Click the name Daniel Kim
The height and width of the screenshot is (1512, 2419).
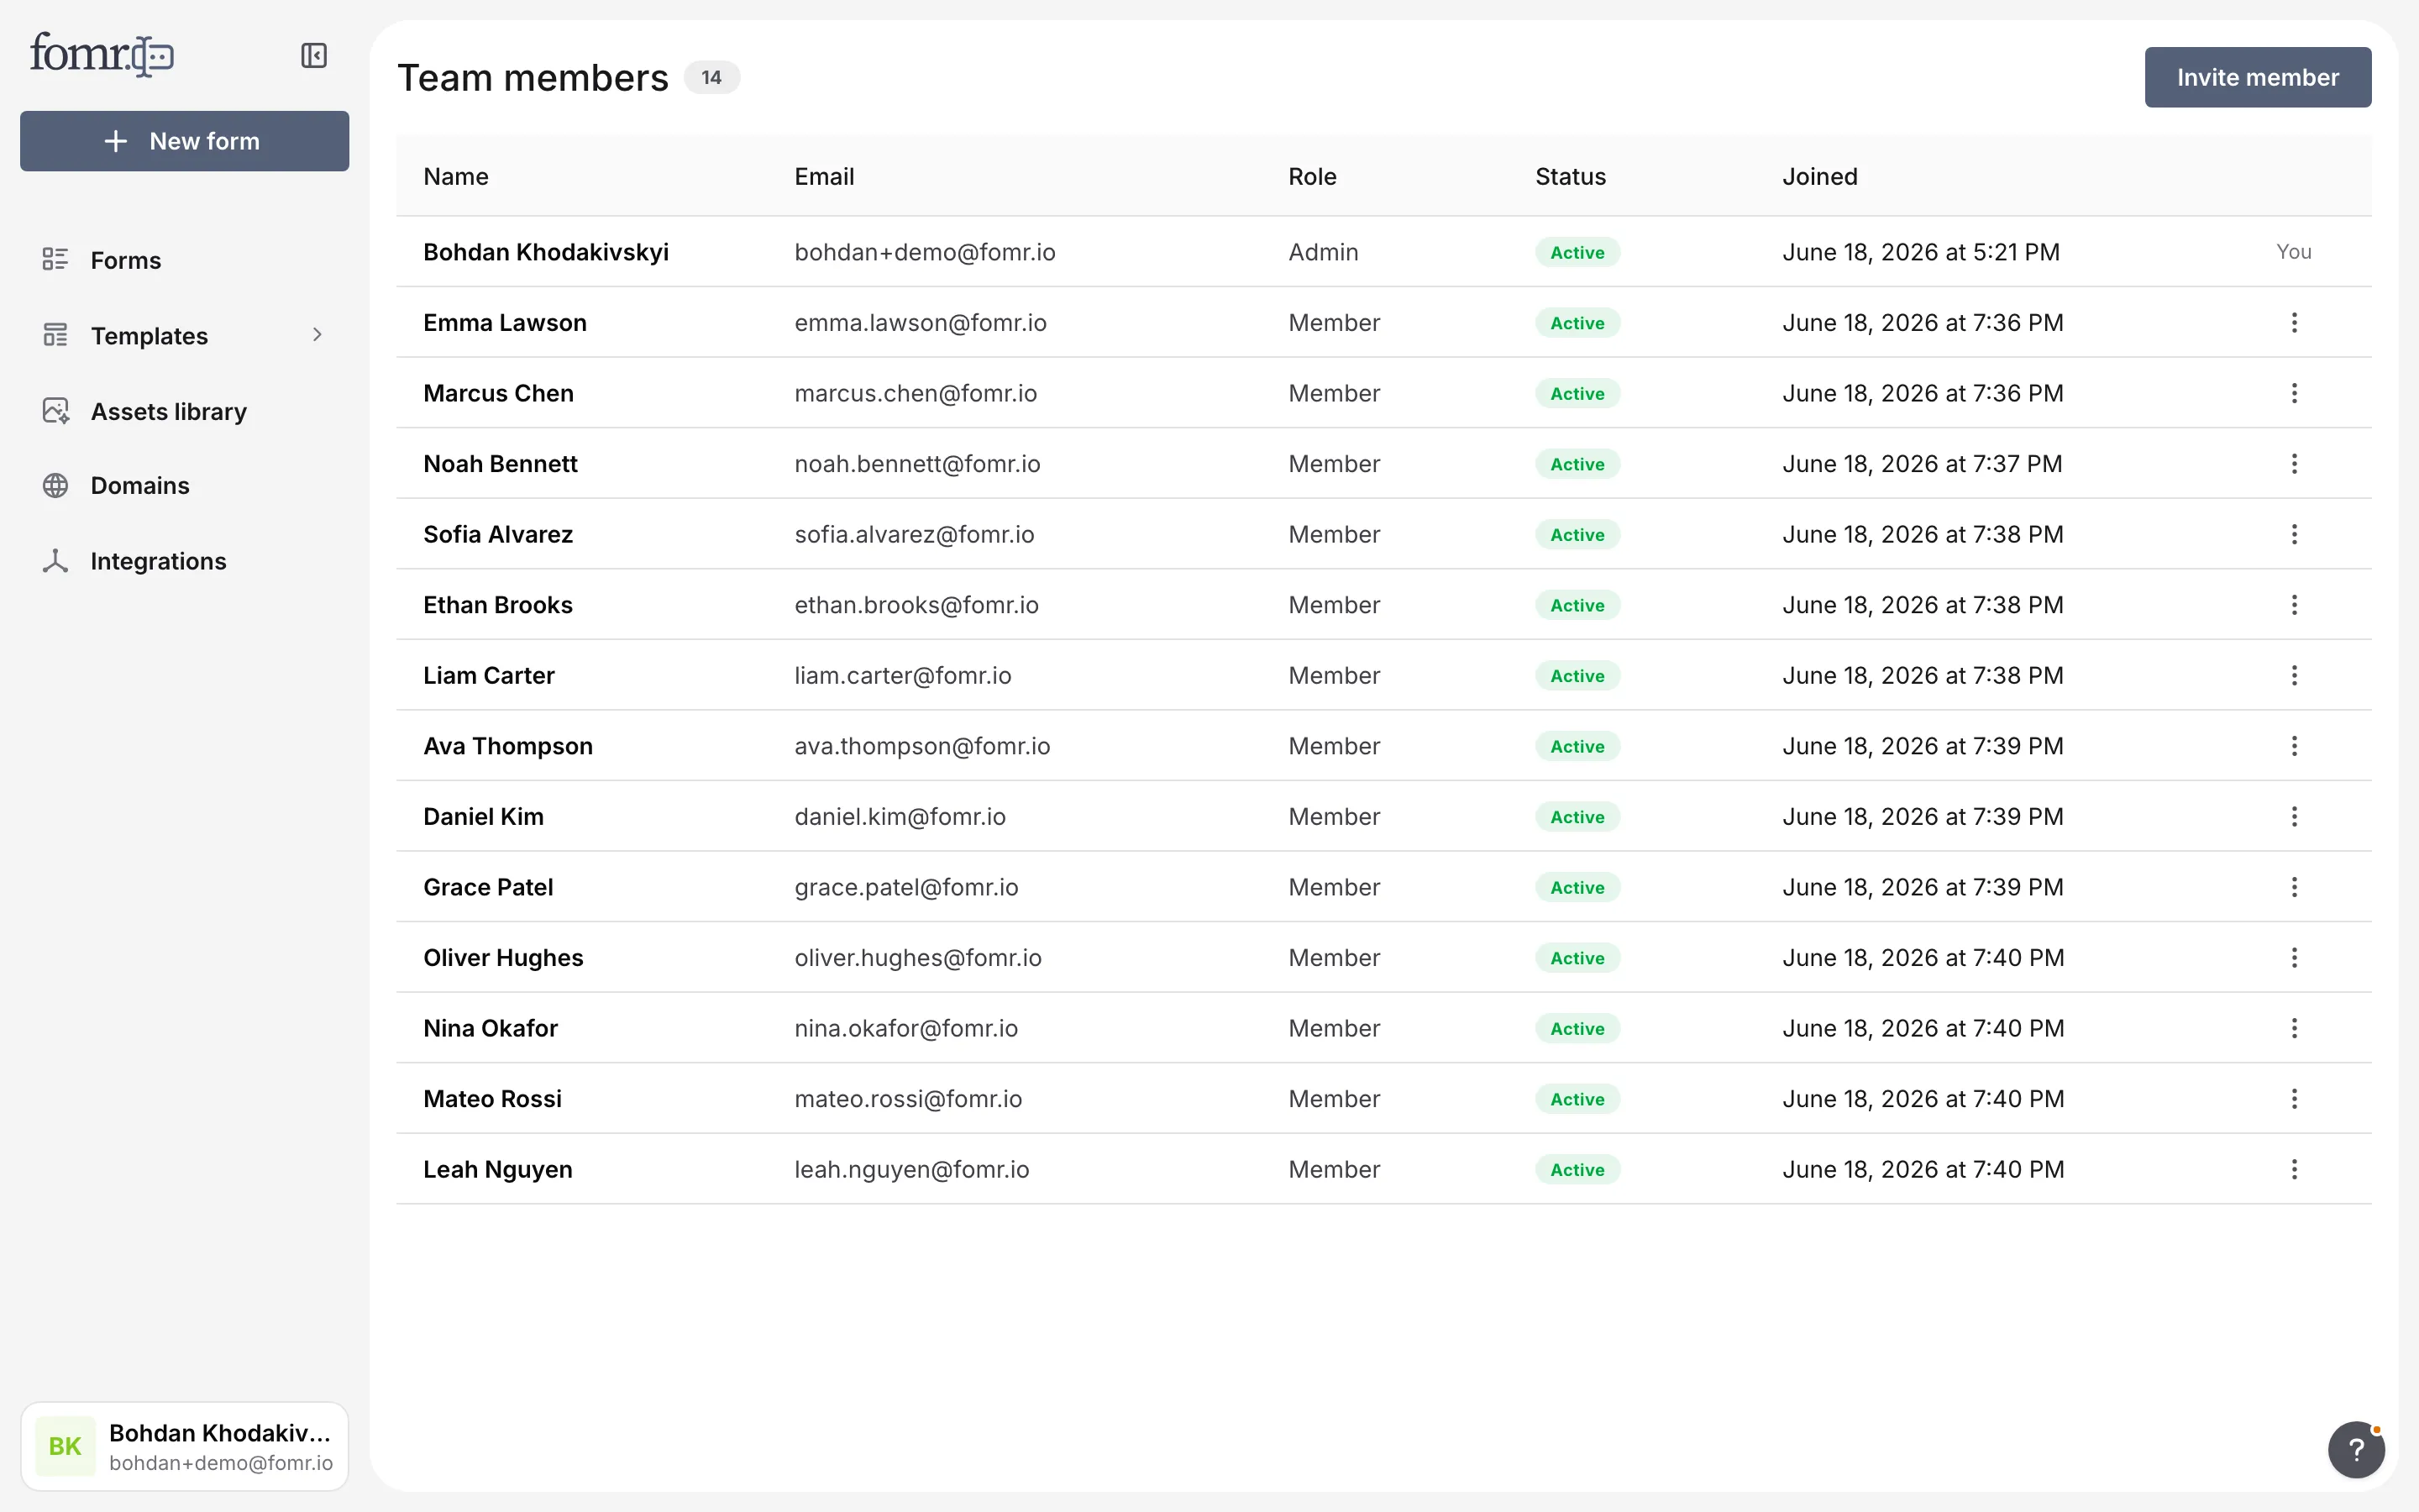pyautogui.click(x=484, y=817)
